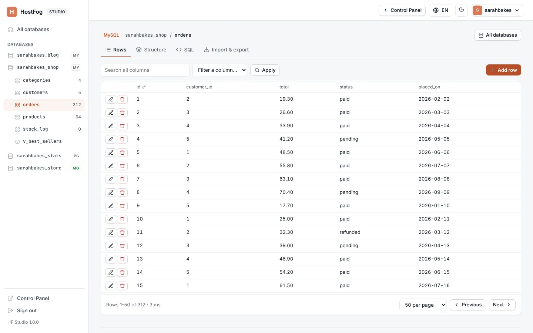Screen dimensions: 533x333
Task: Delete the order row with id 13
Action: click(x=123, y=259)
